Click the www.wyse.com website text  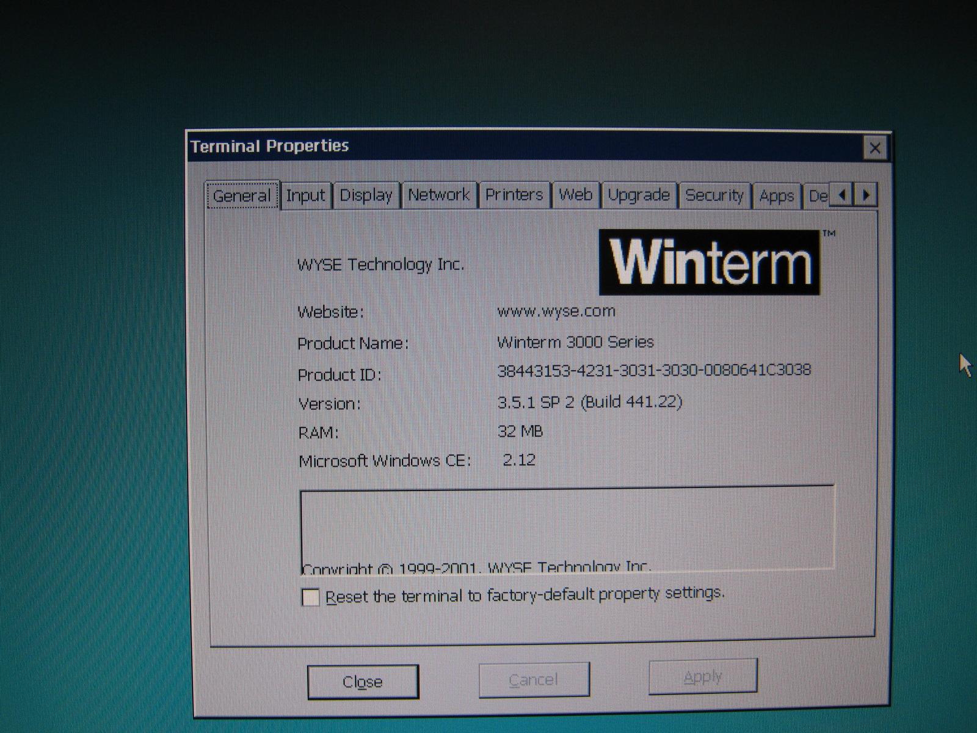[x=556, y=312]
